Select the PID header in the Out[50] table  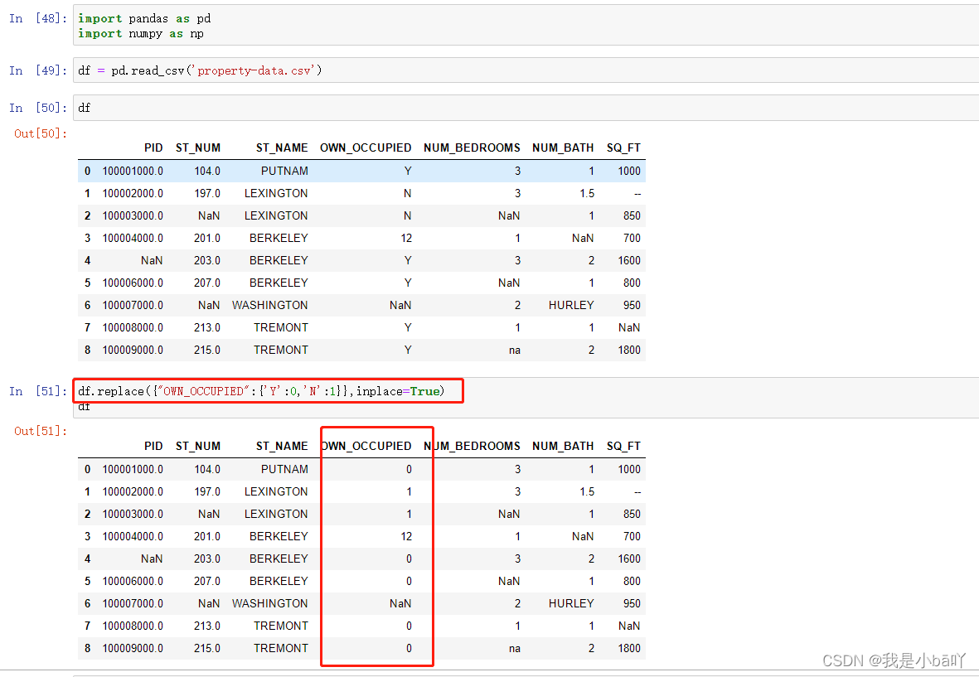(153, 147)
